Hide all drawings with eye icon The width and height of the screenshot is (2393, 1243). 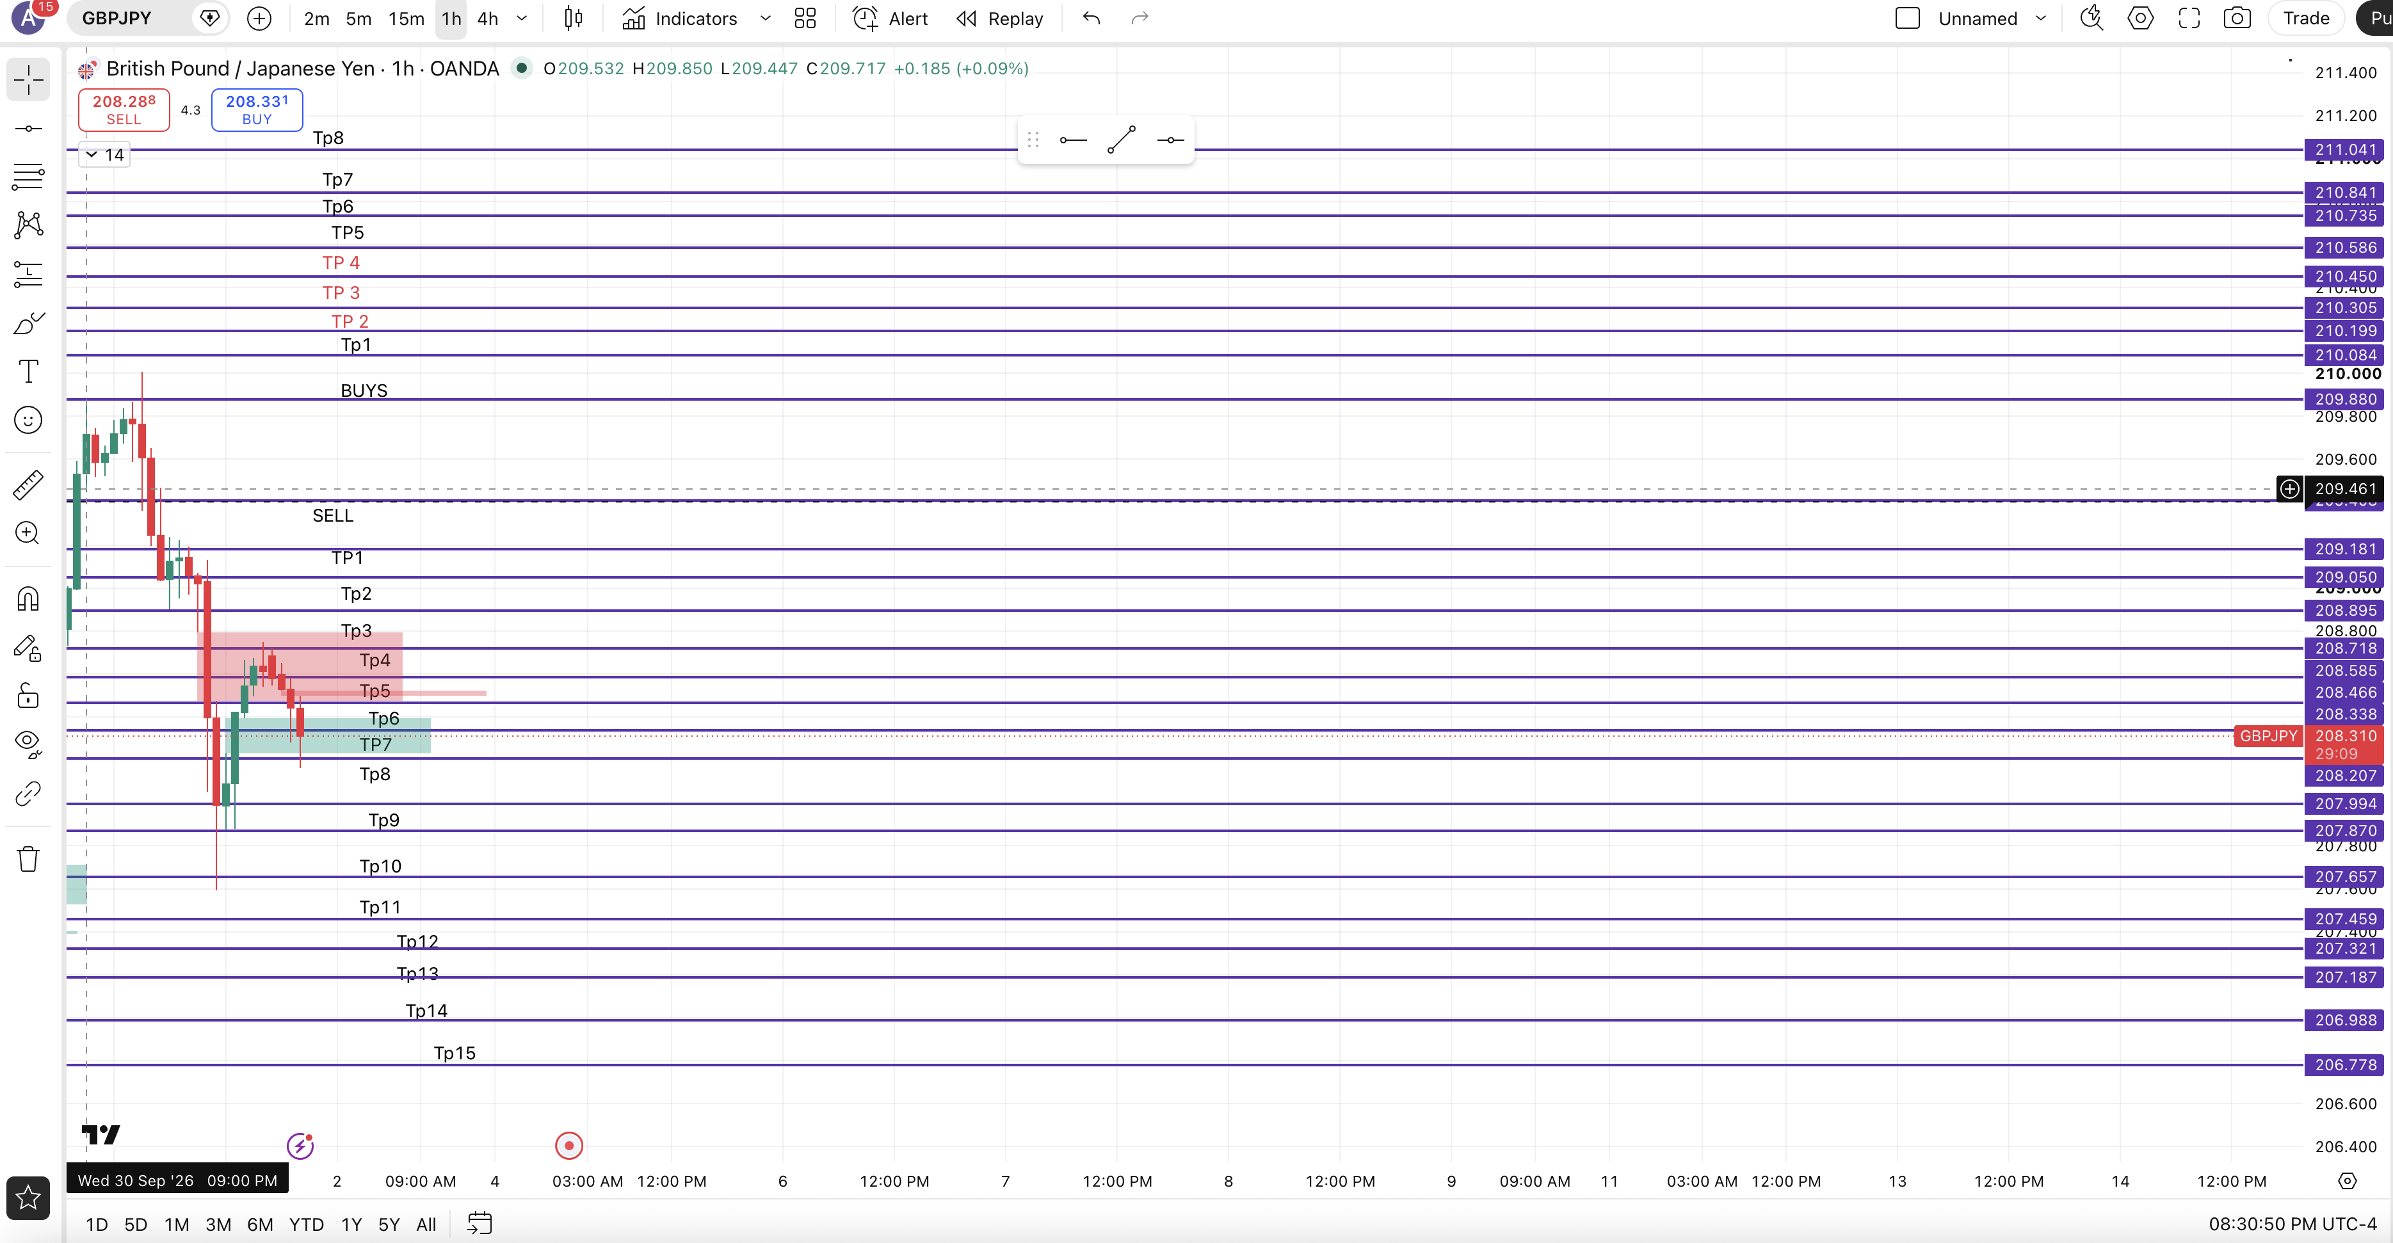[x=29, y=744]
